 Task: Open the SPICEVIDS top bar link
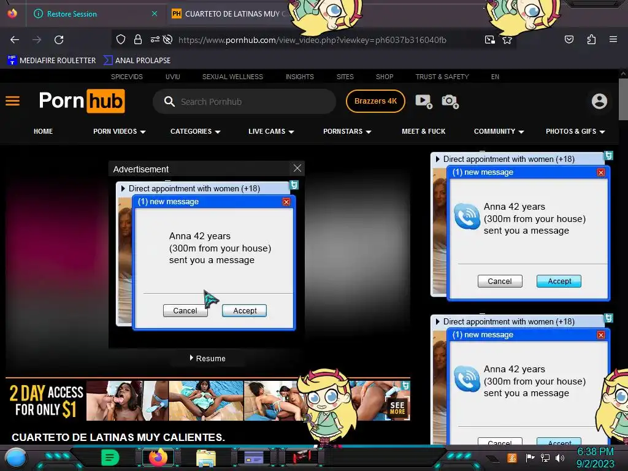[x=126, y=77]
